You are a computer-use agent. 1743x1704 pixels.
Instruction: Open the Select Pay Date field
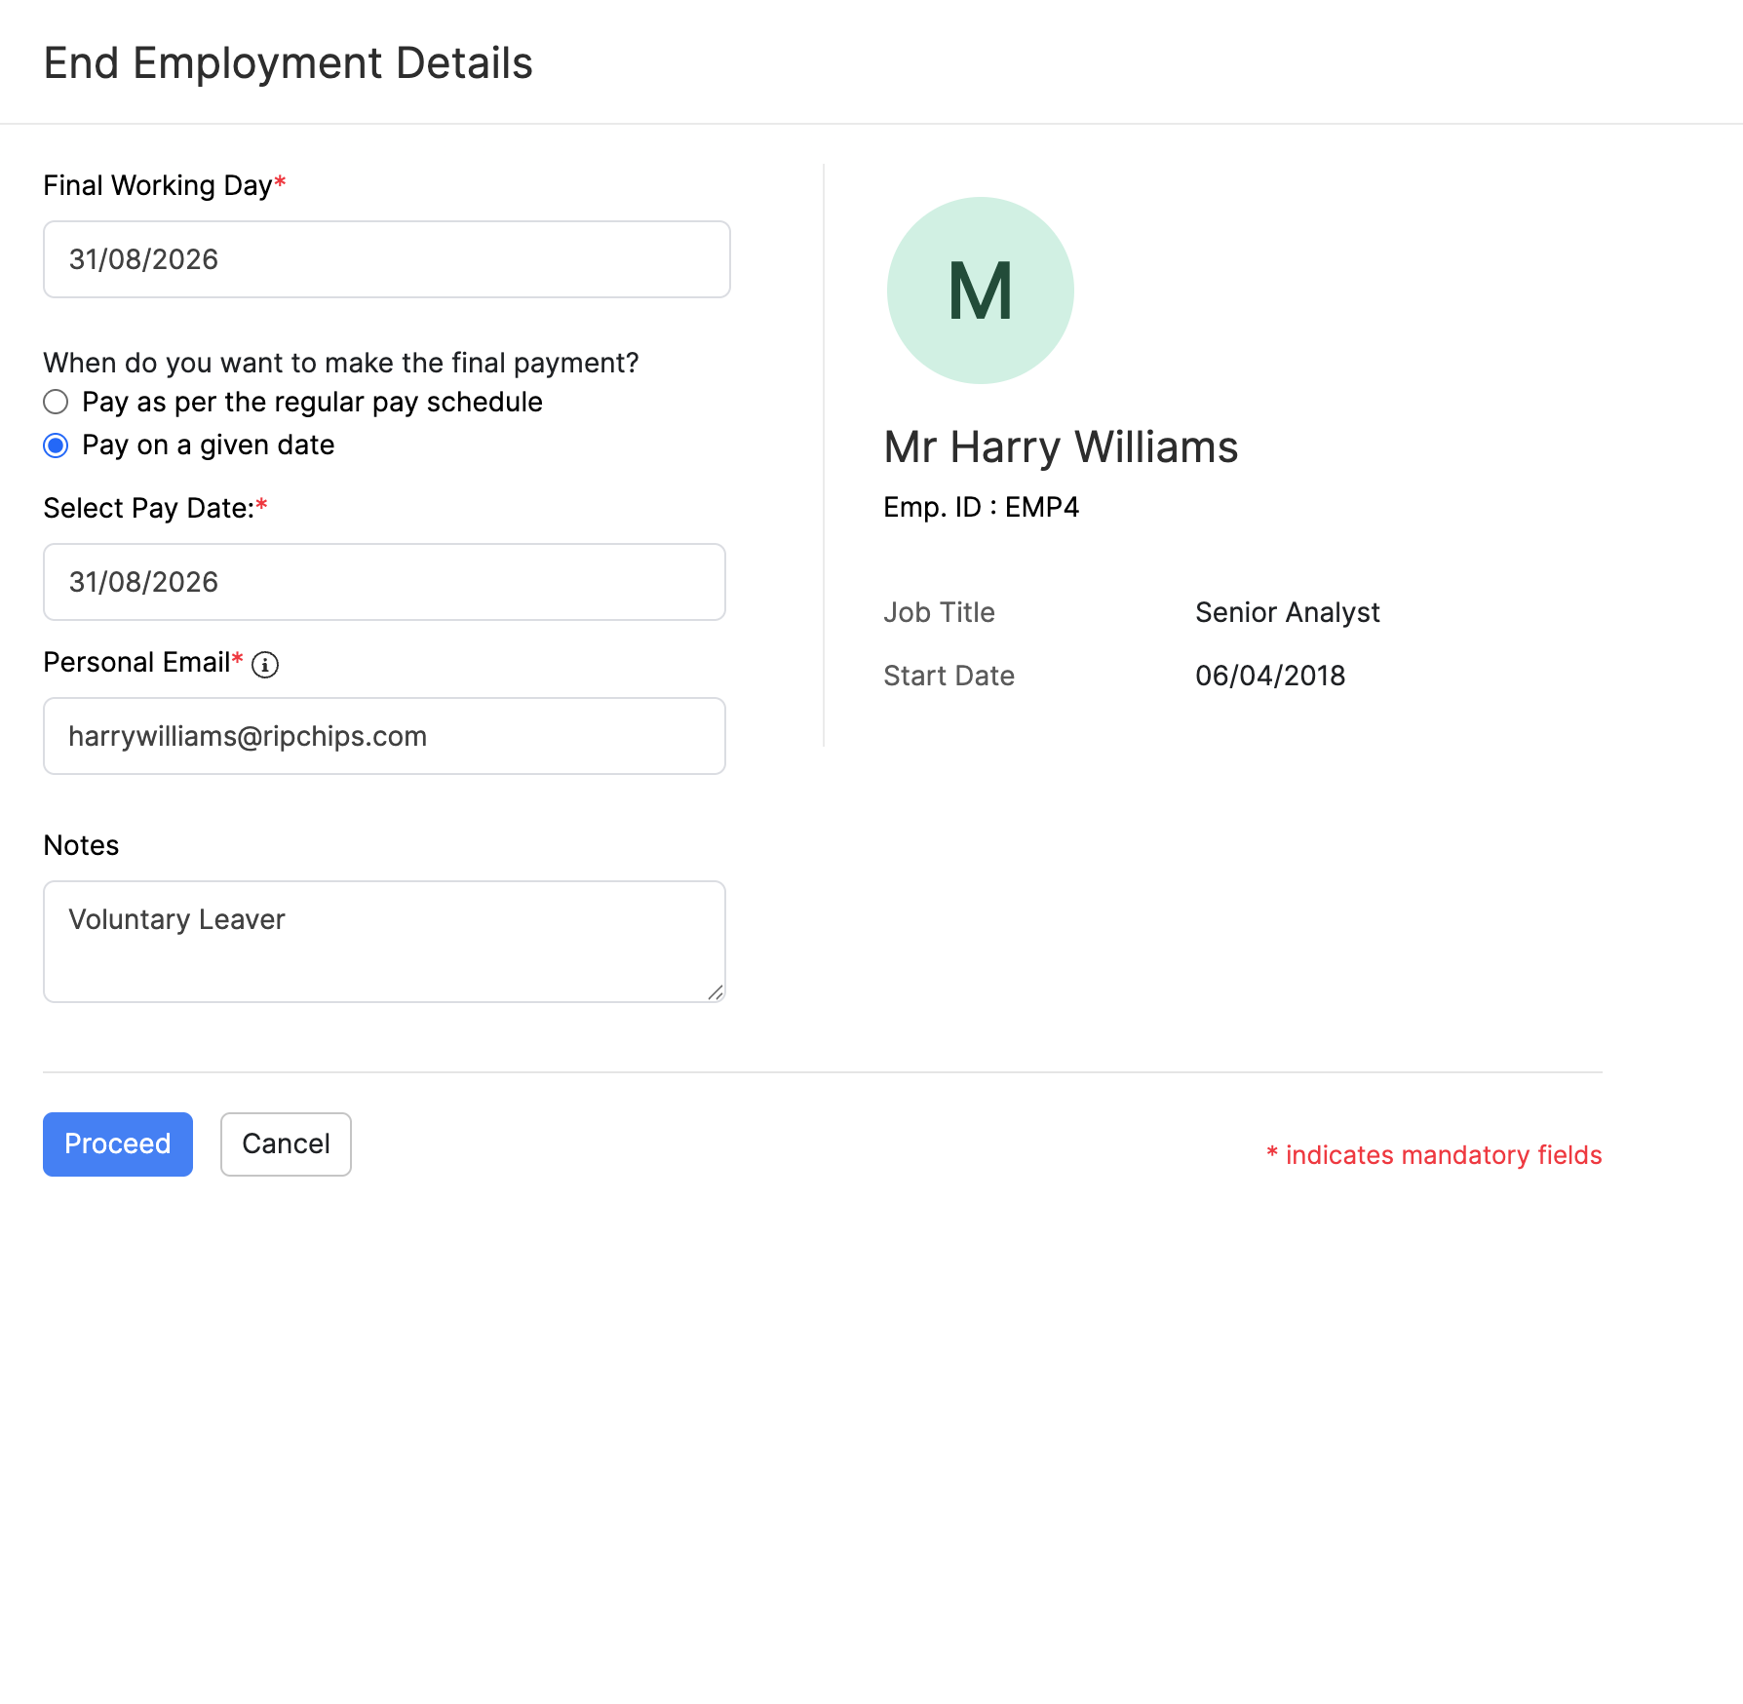coord(385,582)
